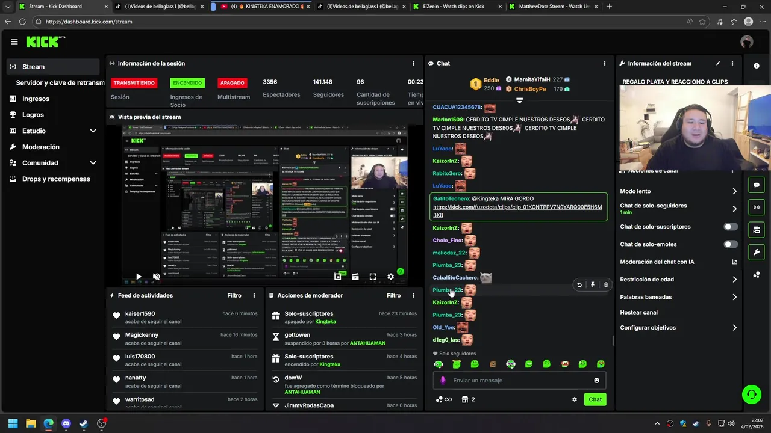Expand the Comunidad sidebar section
This screenshot has width=771, height=433.
(x=93, y=163)
